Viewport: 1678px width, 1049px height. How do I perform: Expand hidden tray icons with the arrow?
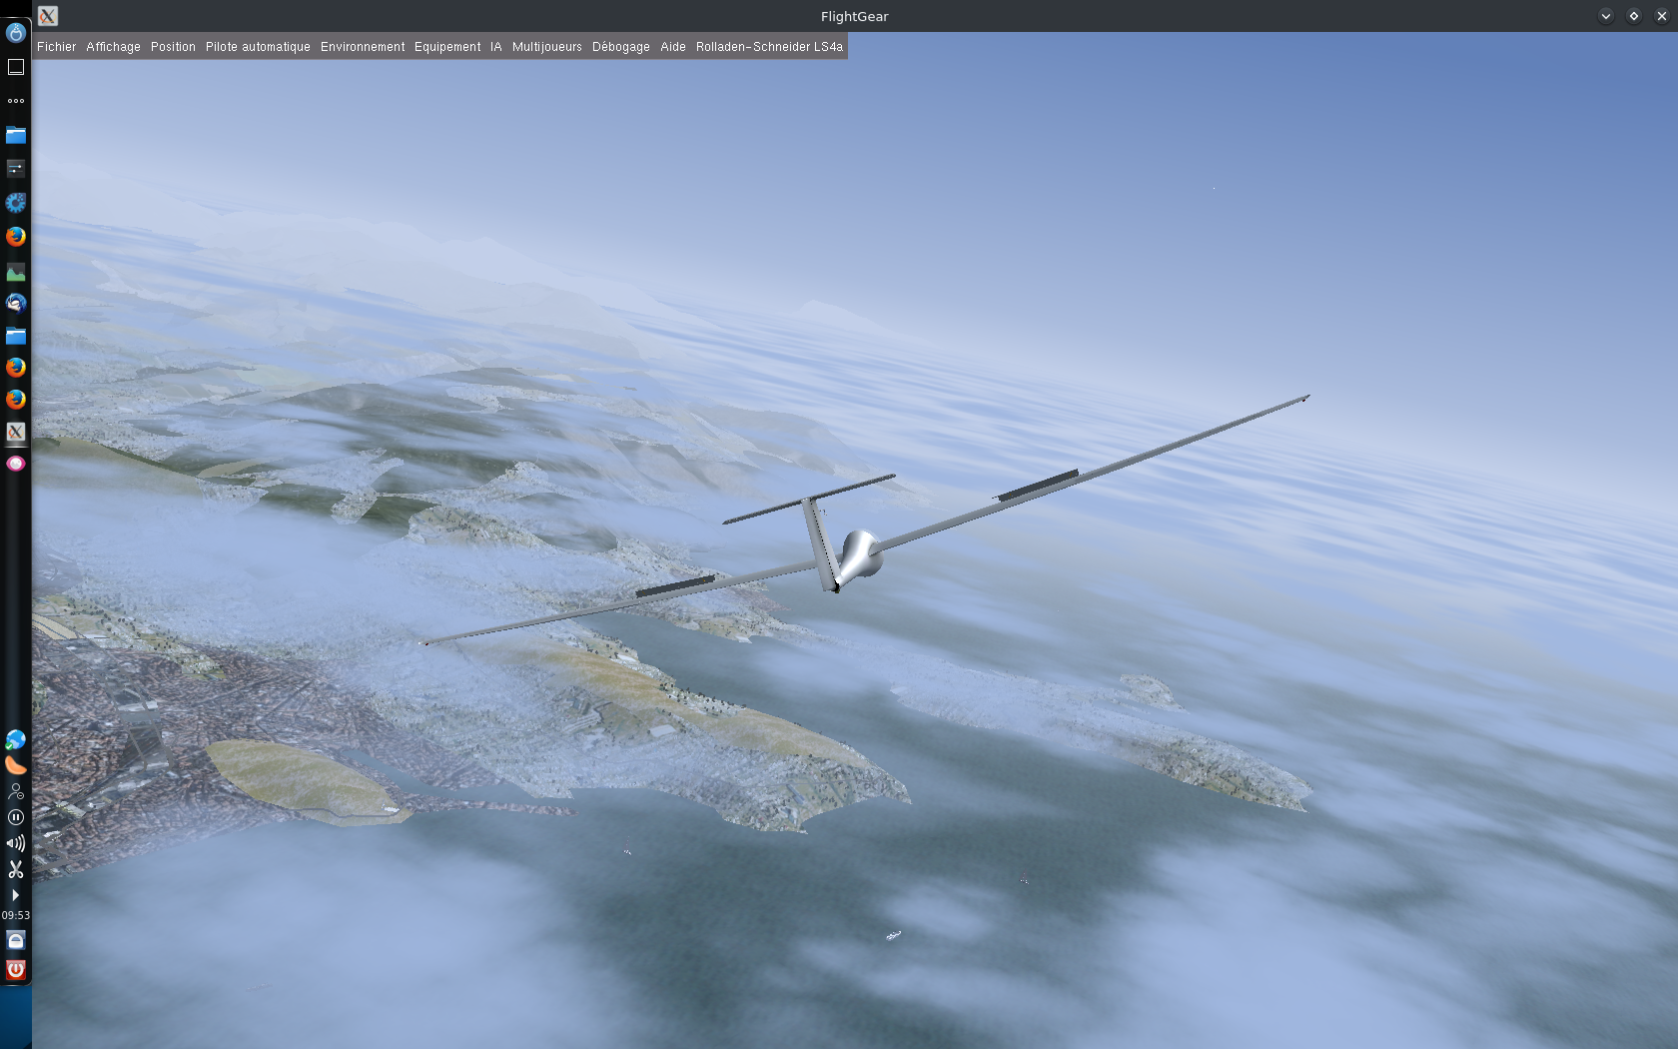[15, 895]
